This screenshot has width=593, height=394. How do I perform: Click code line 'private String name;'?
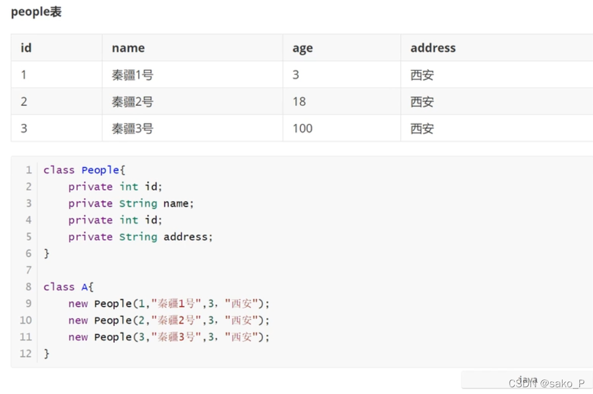coord(131,203)
